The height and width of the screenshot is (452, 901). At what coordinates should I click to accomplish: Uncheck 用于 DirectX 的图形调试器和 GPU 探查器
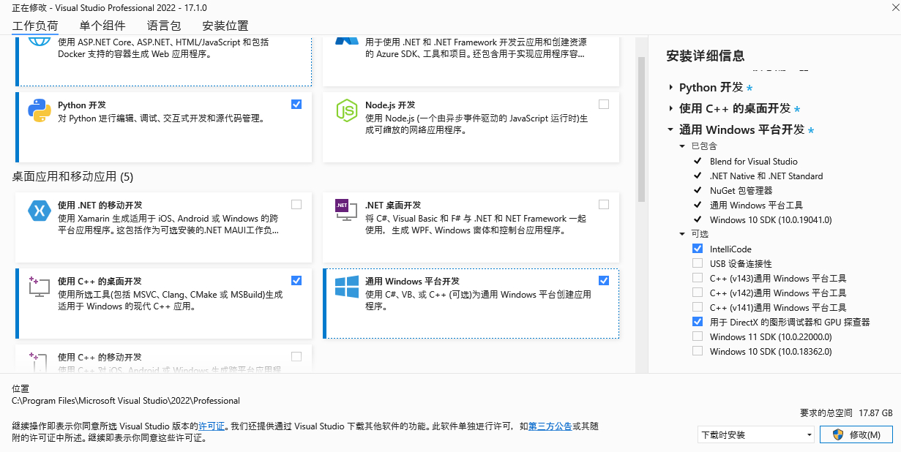(697, 322)
